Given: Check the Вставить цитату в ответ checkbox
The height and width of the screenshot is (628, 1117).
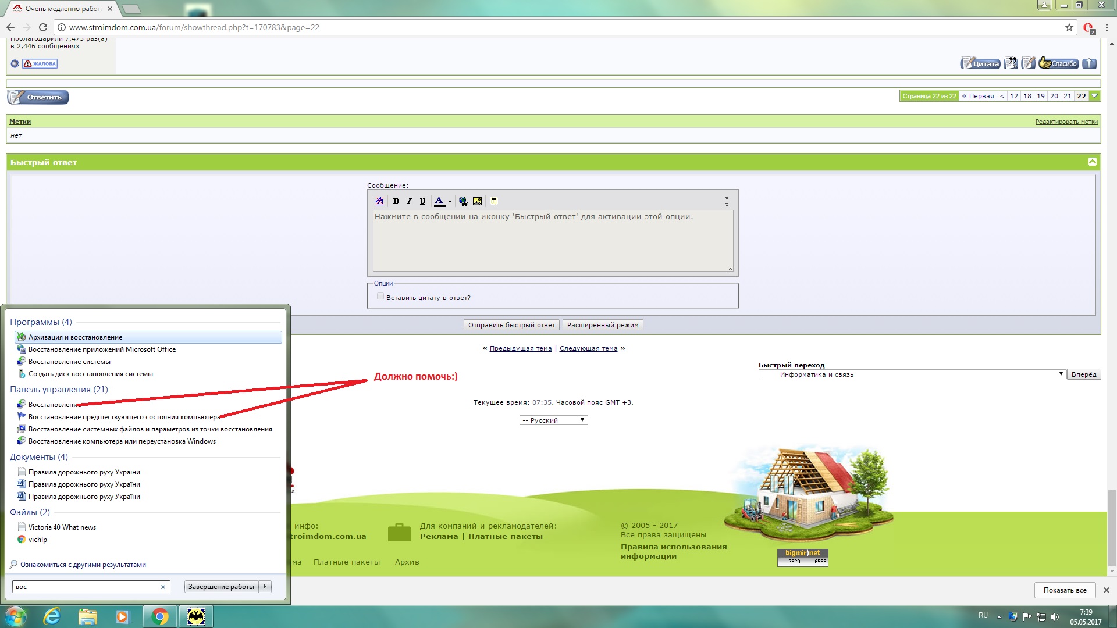Looking at the screenshot, I should click(x=380, y=297).
